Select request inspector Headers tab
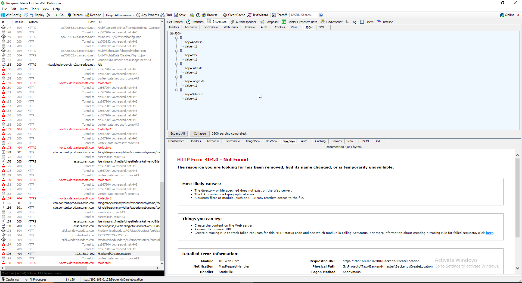Screen dimensions: 522x283 tap(173, 27)
